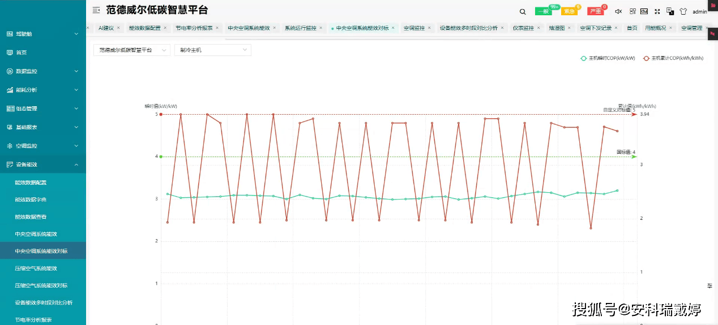Switch to the 首页 tab in tab bar
Viewport: 718px width, 325px height.
(x=631, y=28)
